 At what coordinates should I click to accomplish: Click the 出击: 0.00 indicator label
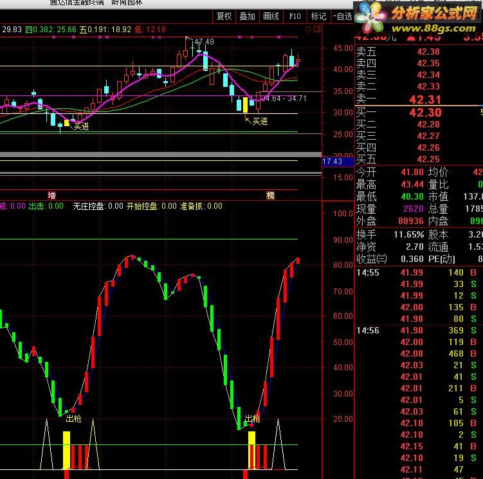pyautogui.click(x=46, y=206)
